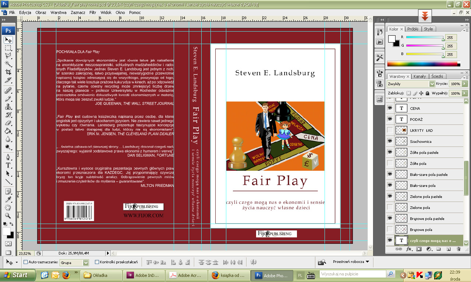
Task: Open the Przestrzeń robocza workspace dropdown
Action: point(351,262)
